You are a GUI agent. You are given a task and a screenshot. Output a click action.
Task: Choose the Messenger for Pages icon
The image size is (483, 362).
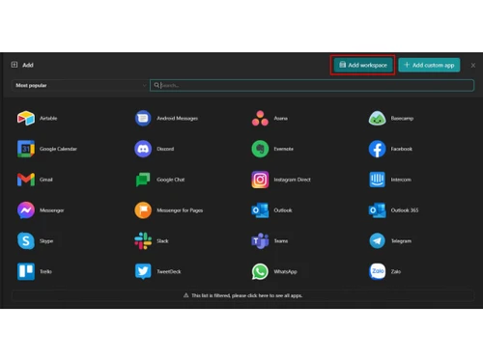143,210
